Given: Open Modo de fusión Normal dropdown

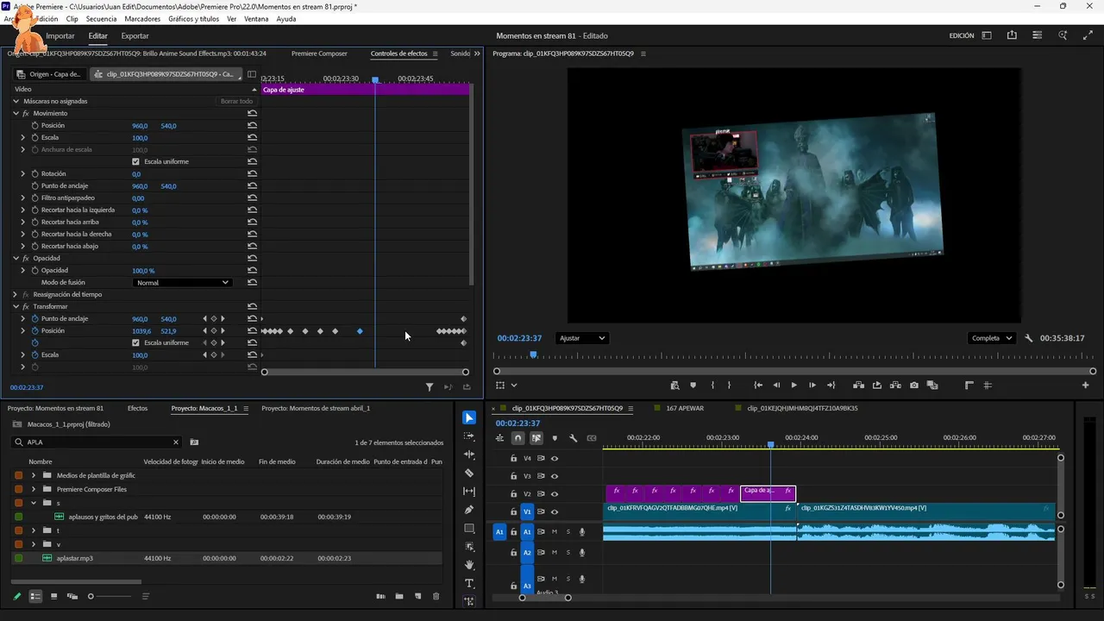Looking at the screenshot, I should point(183,283).
